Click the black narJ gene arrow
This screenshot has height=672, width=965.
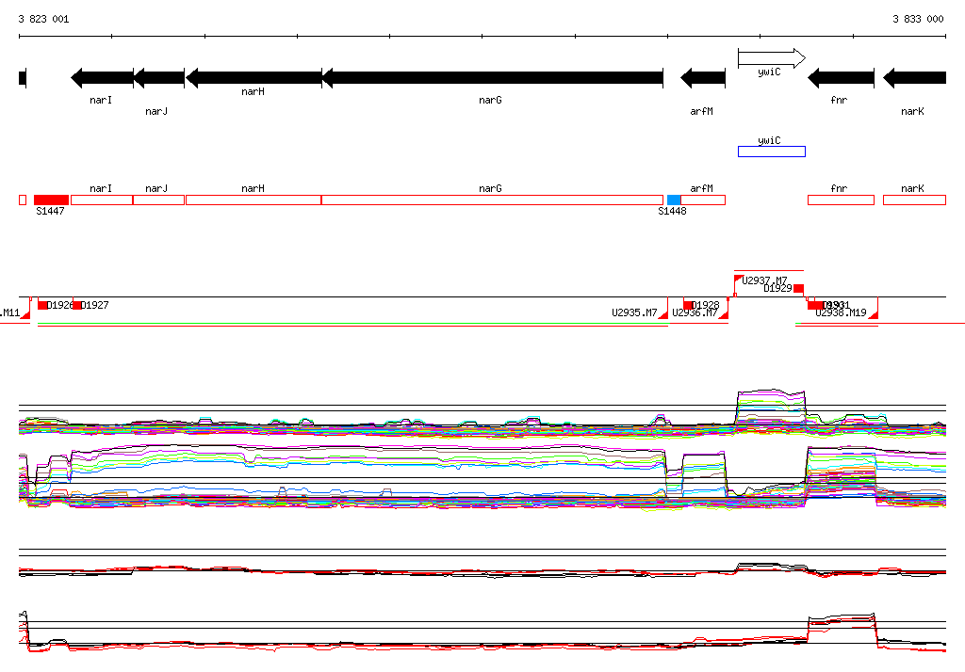point(158,78)
